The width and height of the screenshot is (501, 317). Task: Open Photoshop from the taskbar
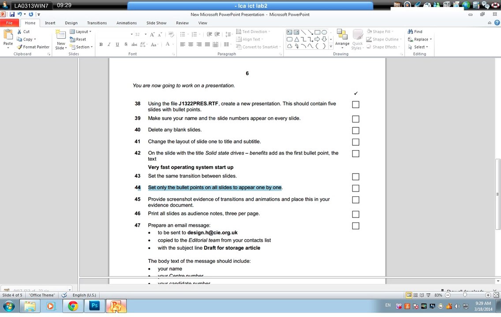[94, 306]
